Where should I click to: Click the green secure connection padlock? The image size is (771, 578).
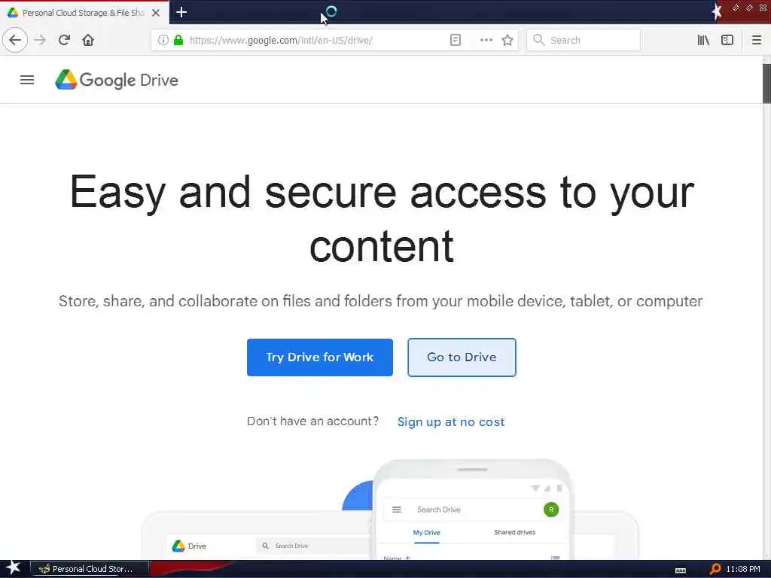click(178, 40)
